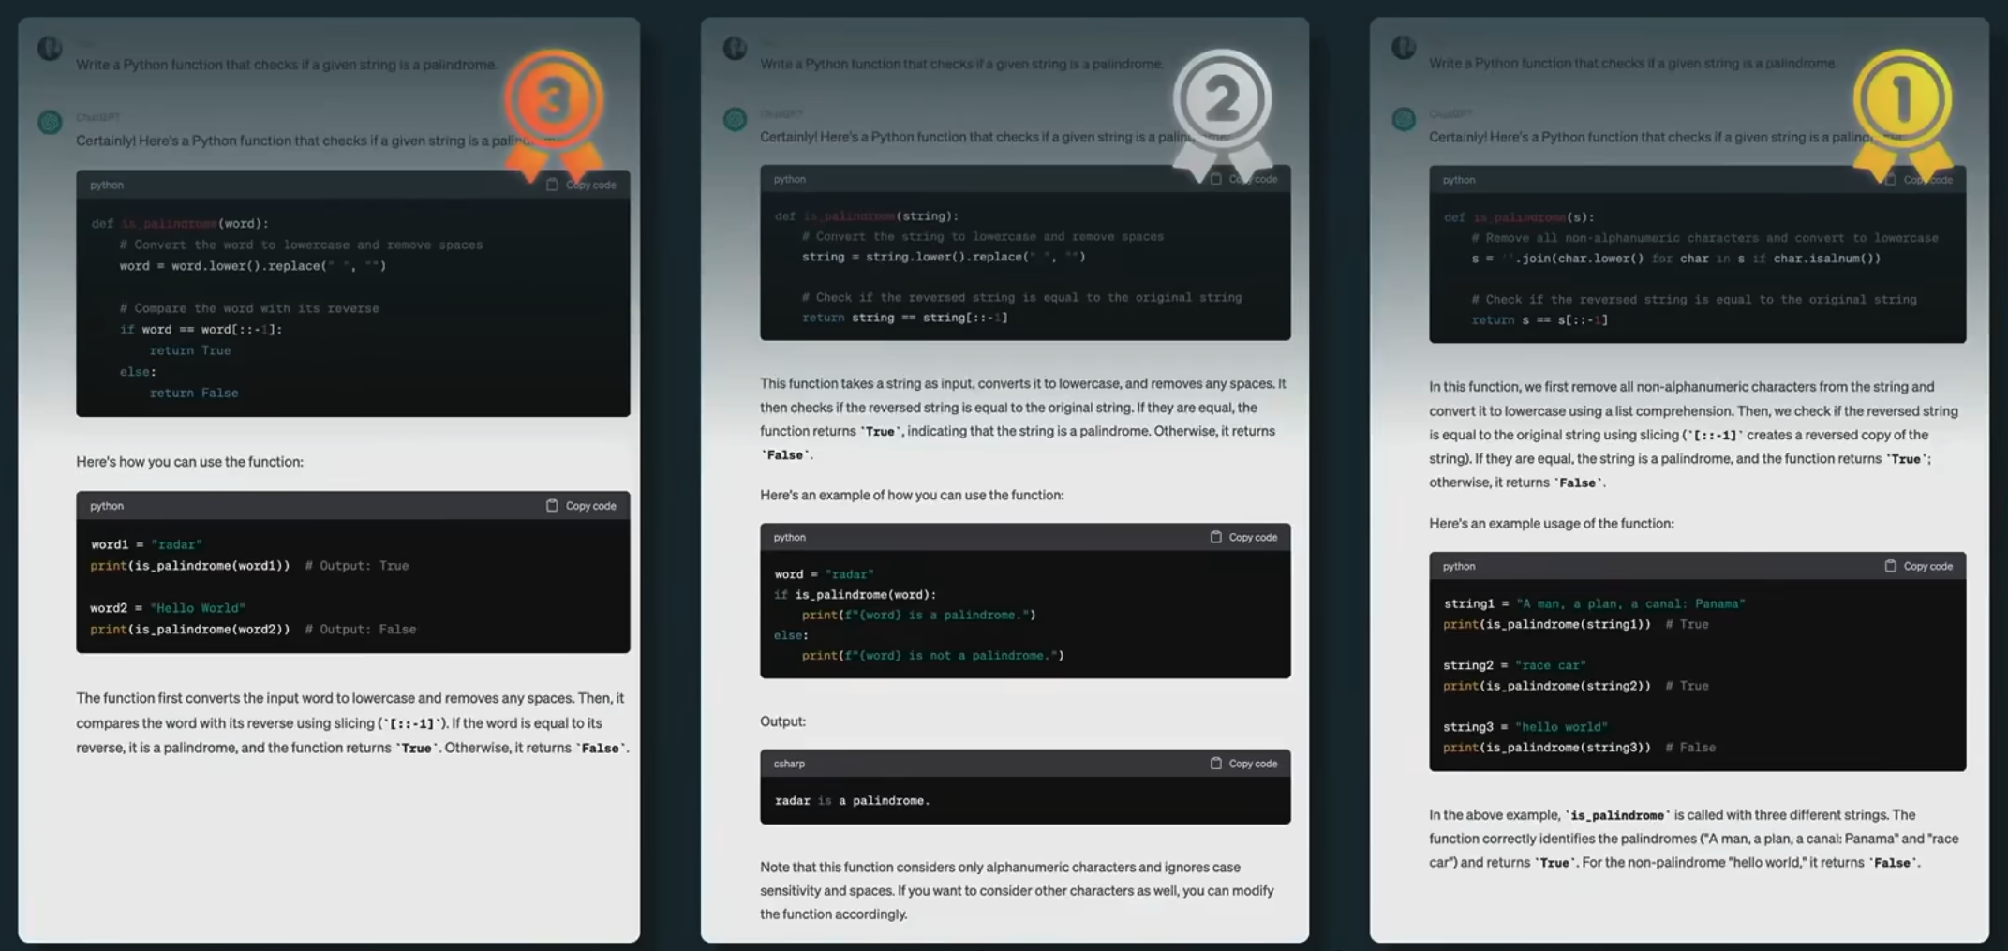Image resolution: width=2008 pixels, height=951 pixels.
Task: Click the user avatar in the left panel
Action: point(50,47)
